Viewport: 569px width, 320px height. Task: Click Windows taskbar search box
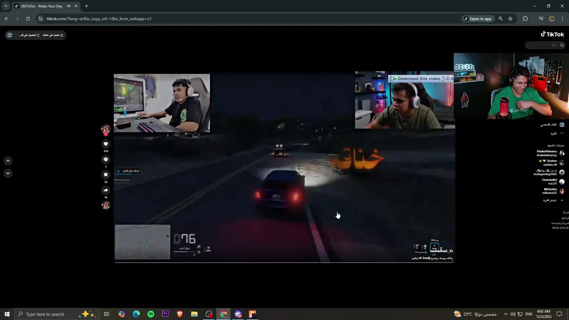pos(57,314)
